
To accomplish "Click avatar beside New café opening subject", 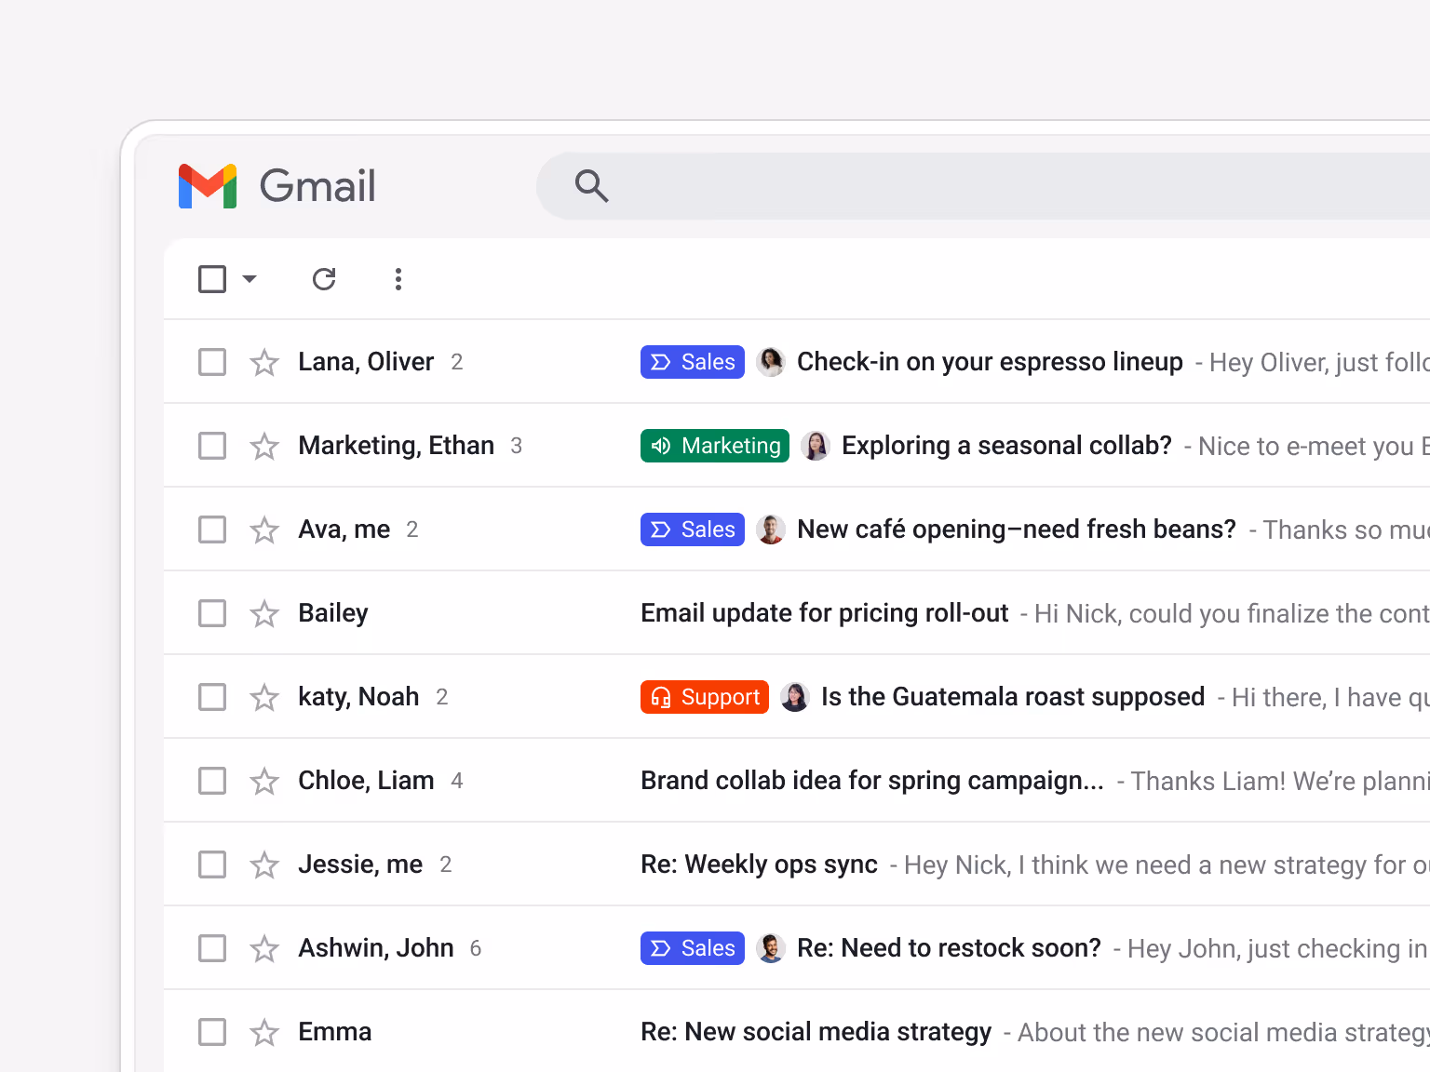I will [771, 529].
